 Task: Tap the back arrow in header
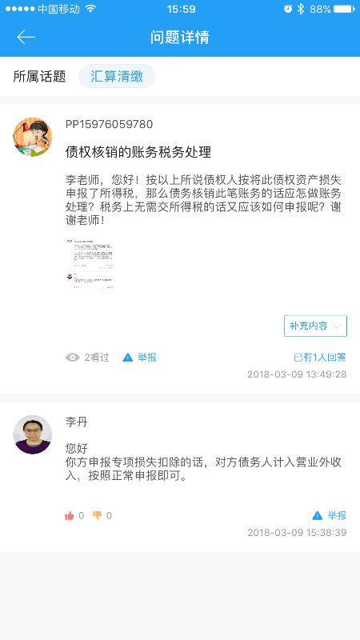(26, 37)
